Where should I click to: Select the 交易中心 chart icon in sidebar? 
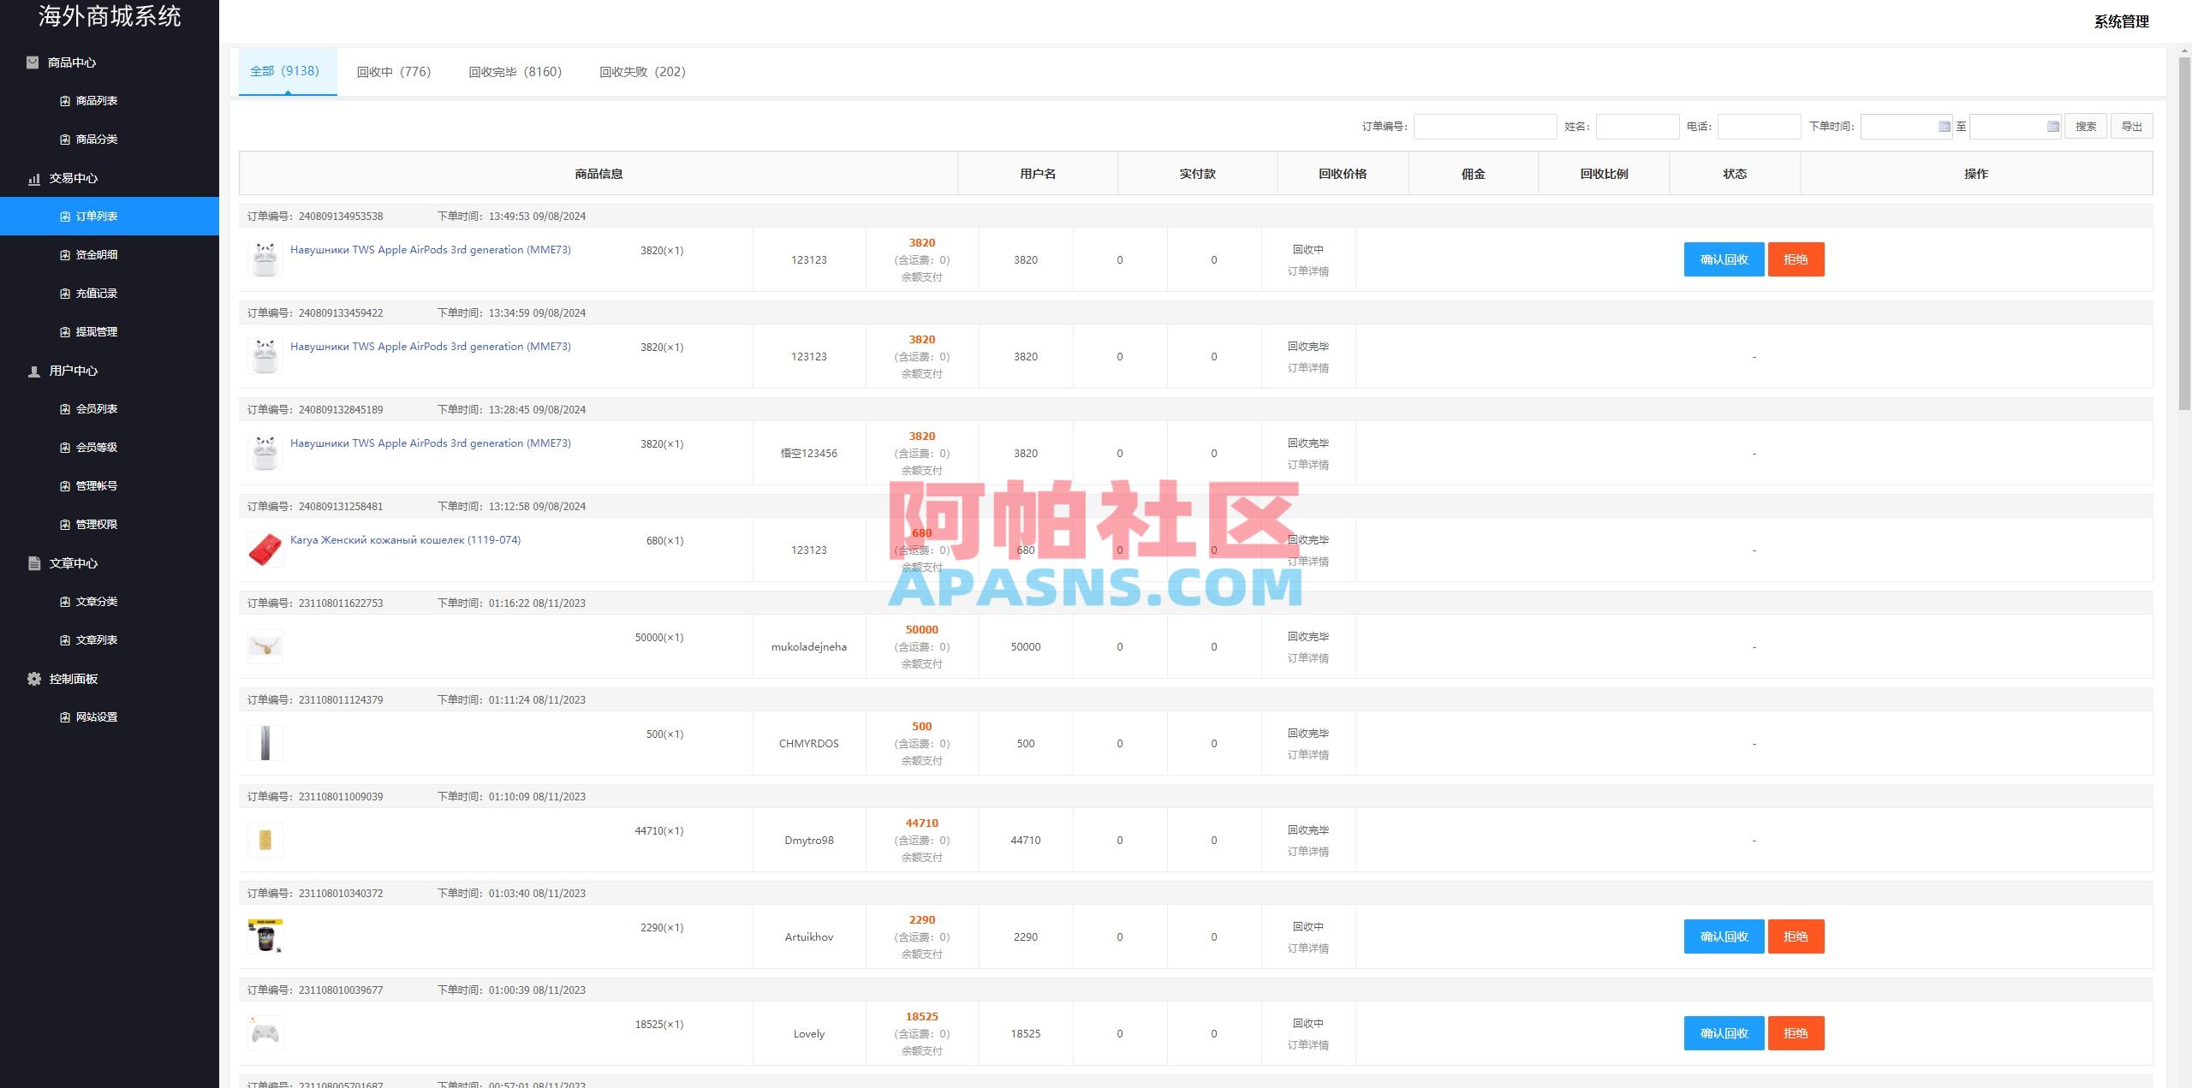(33, 179)
